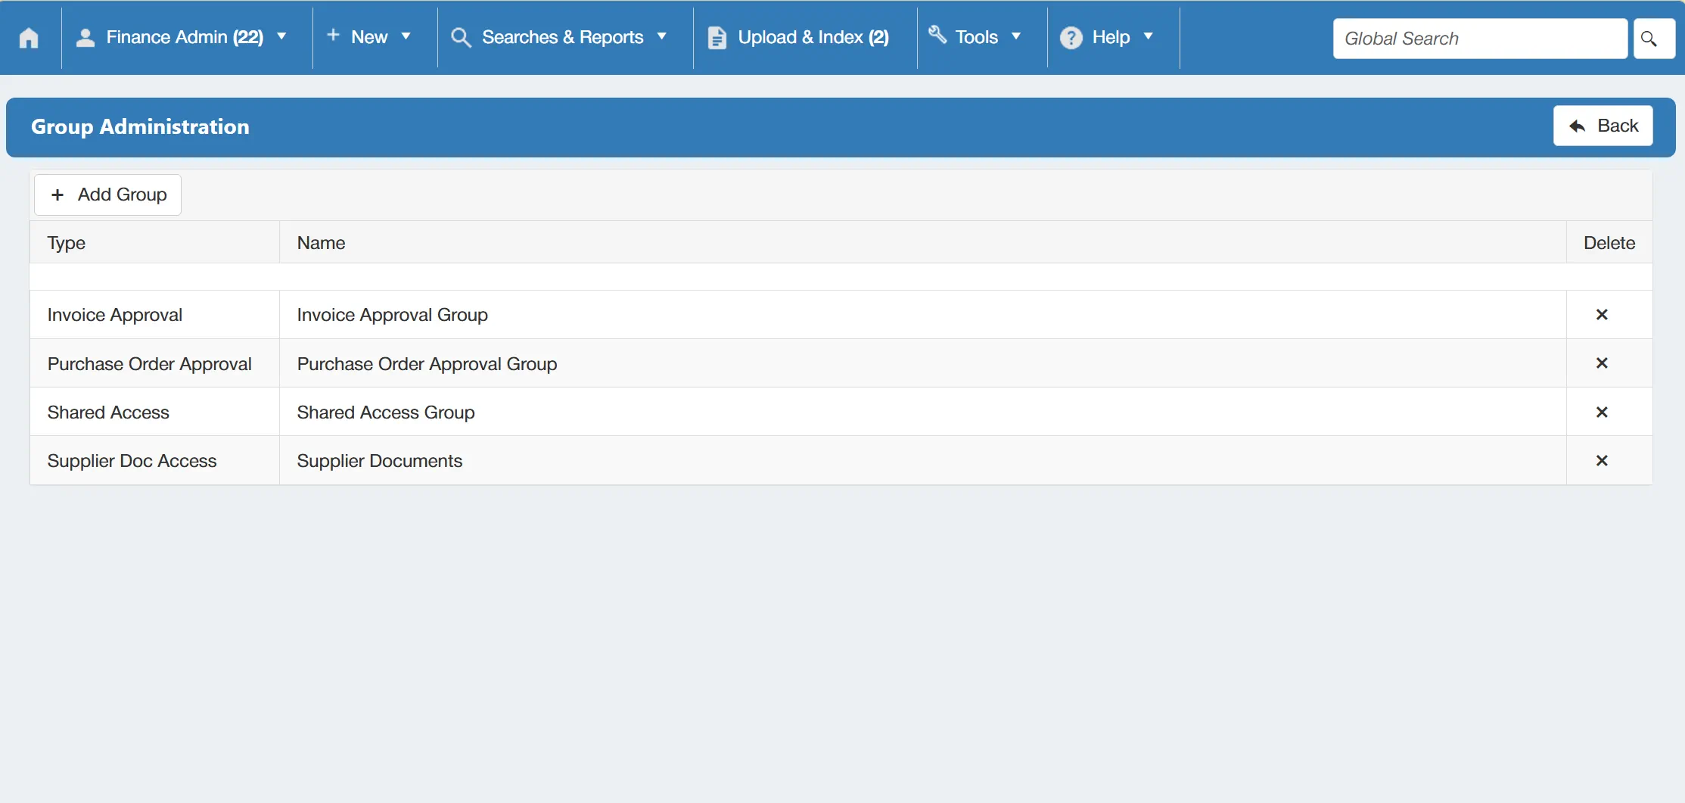
Task: Click the question mark Help icon
Action: pyautogui.click(x=1071, y=38)
